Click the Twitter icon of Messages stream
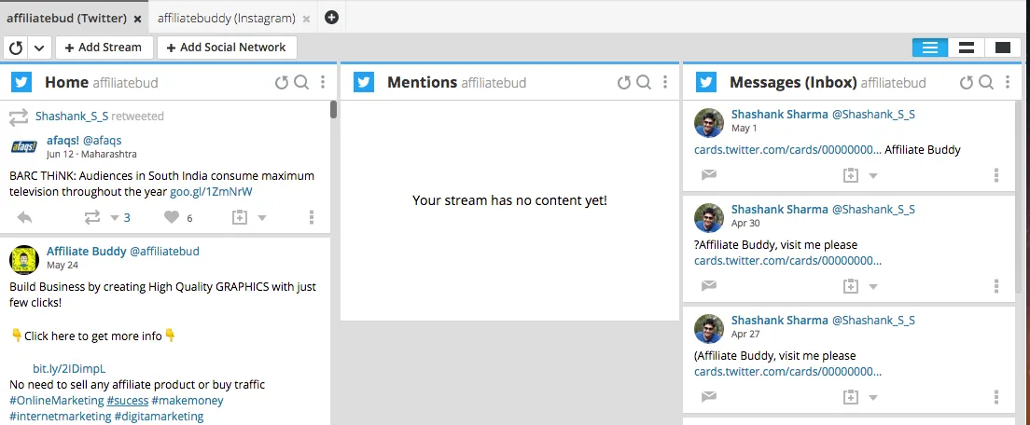The width and height of the screenshot is (1030, 425). [706, 82]
